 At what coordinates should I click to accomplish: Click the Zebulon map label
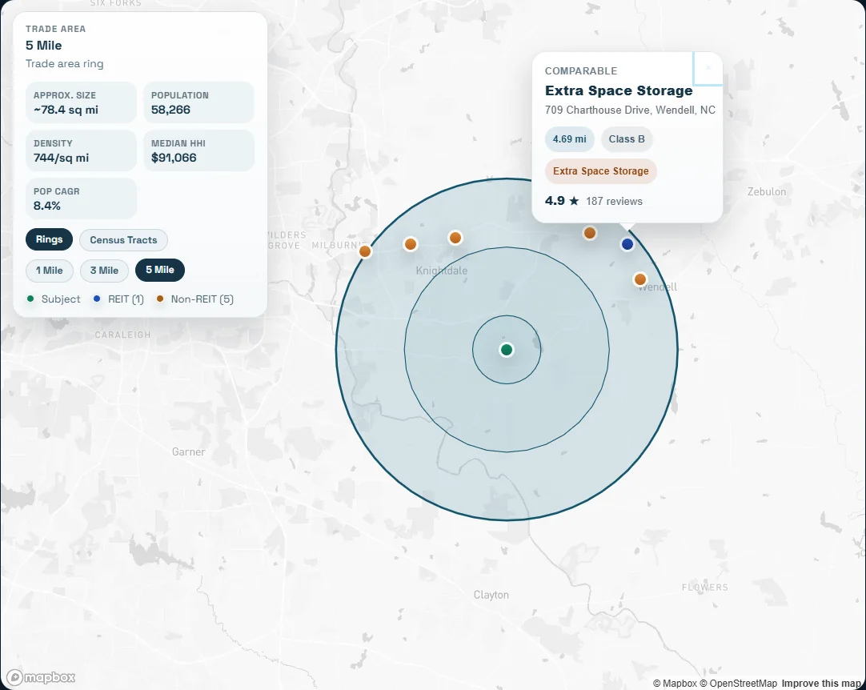coord(767,191)
